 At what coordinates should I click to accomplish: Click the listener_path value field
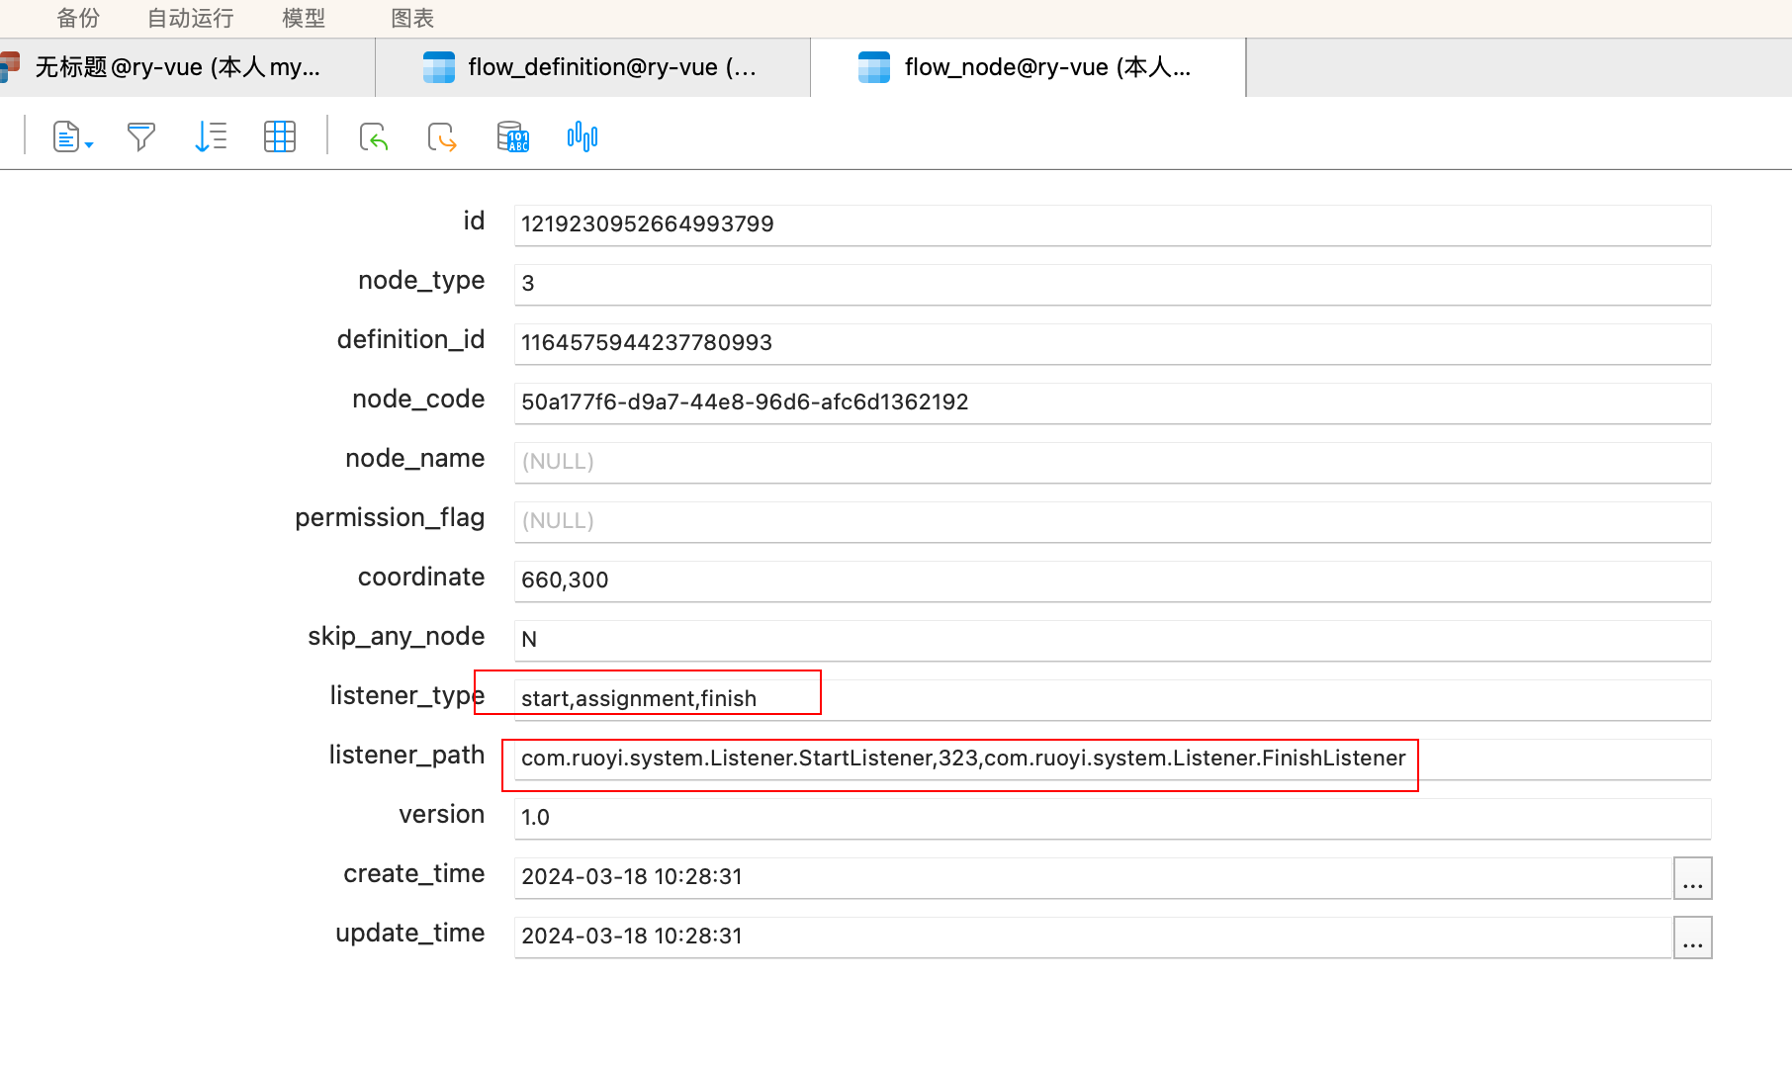(x=1113, y=759)
